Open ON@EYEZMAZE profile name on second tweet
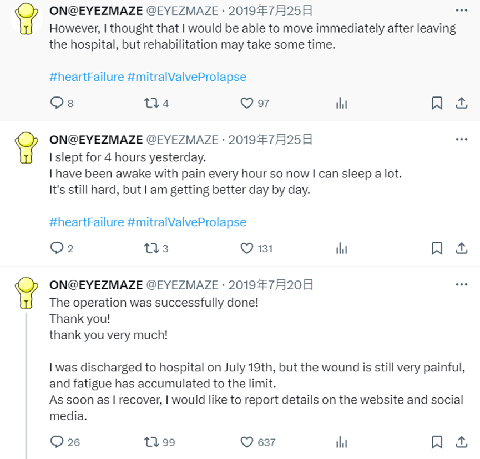The width and height of the screenshot is (480, 459). 95,140
